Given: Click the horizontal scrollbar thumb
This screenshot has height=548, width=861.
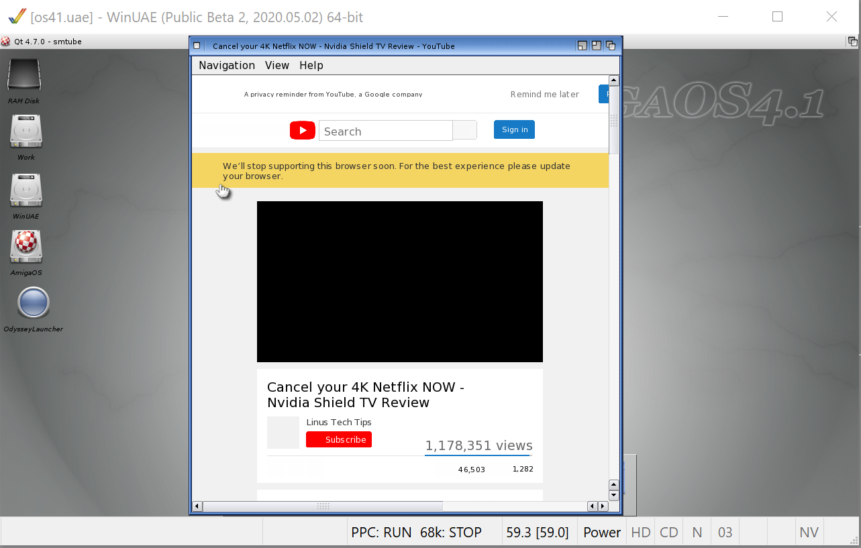Looking at the screenshot, I should pyautogui.click(x=323, y=506).
